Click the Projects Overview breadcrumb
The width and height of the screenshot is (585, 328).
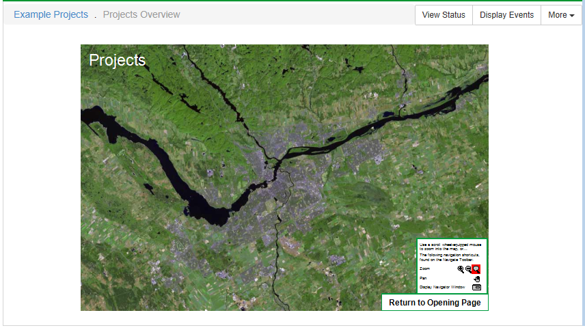click(141, 14)
